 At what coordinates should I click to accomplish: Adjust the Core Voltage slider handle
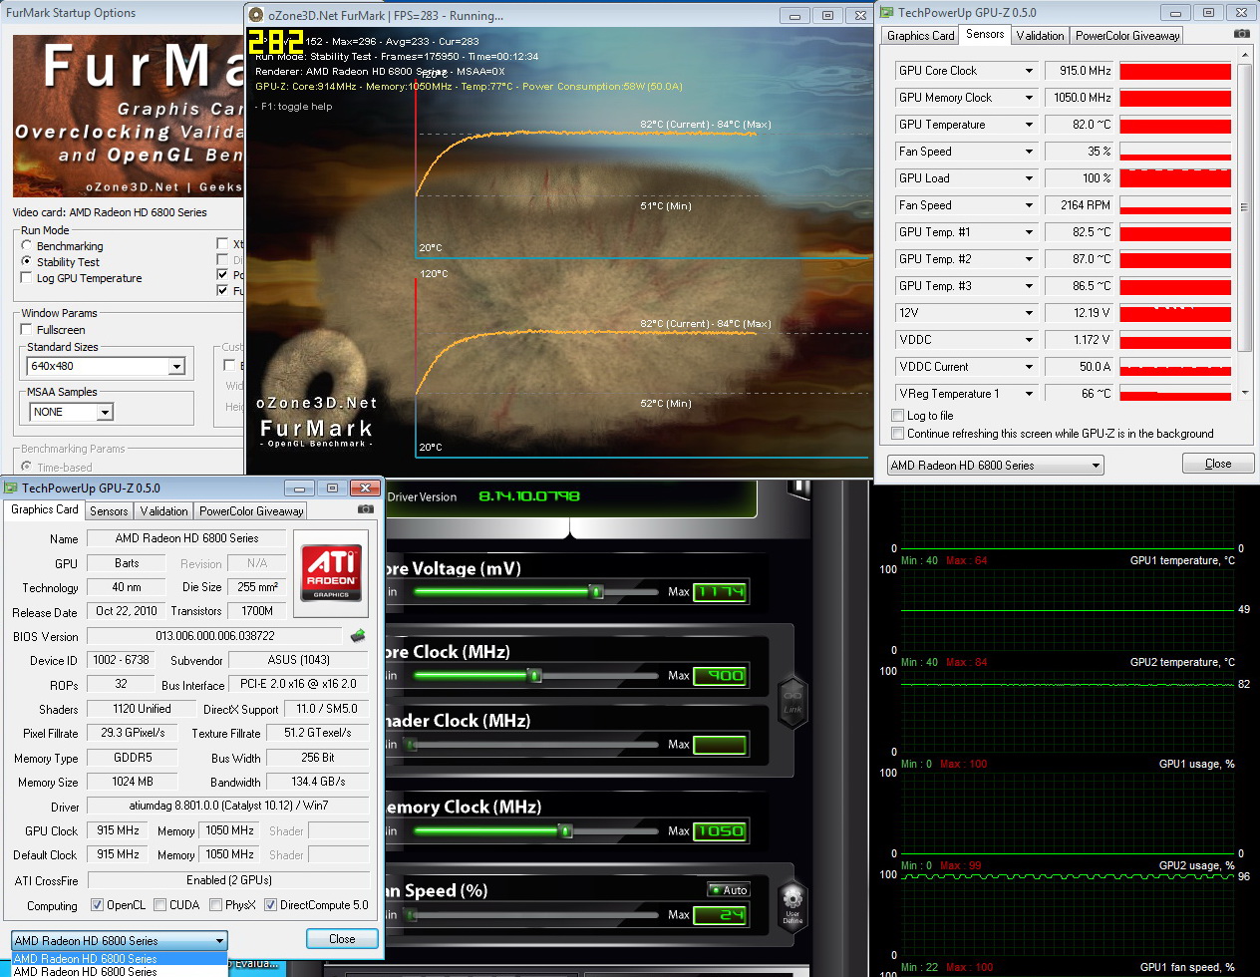point(596,591)
